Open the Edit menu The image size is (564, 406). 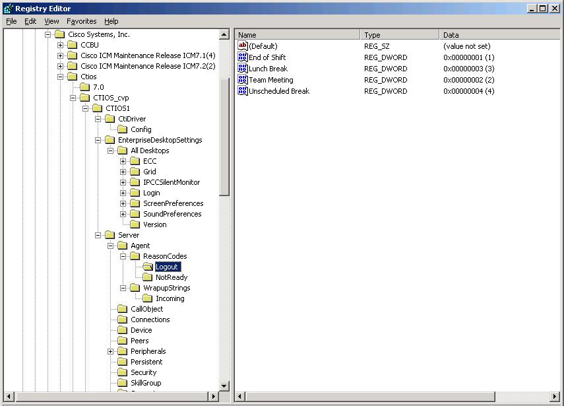(30, 21)
